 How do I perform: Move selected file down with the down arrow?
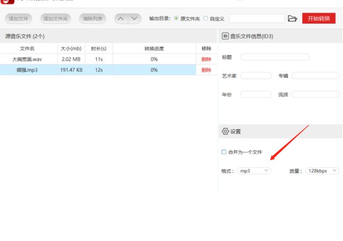click(x=135, y=19)
